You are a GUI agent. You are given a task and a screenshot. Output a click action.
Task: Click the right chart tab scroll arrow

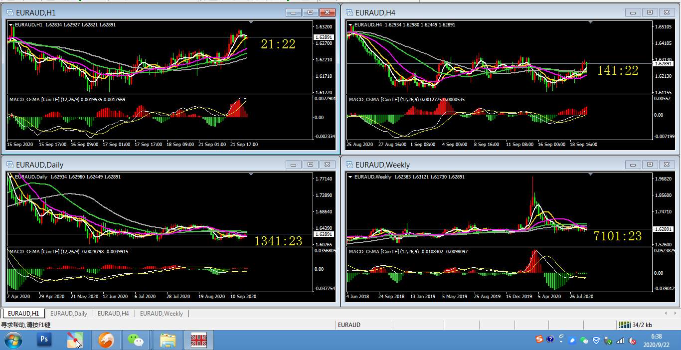[x=676, y=313]
